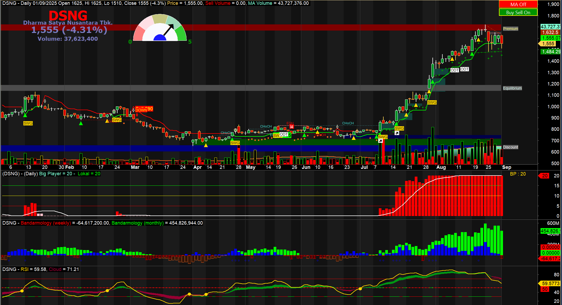This screenshot has height=305, width=562.
Task: Click the CHoCH label in mid May
Action: tap(266, 127)
